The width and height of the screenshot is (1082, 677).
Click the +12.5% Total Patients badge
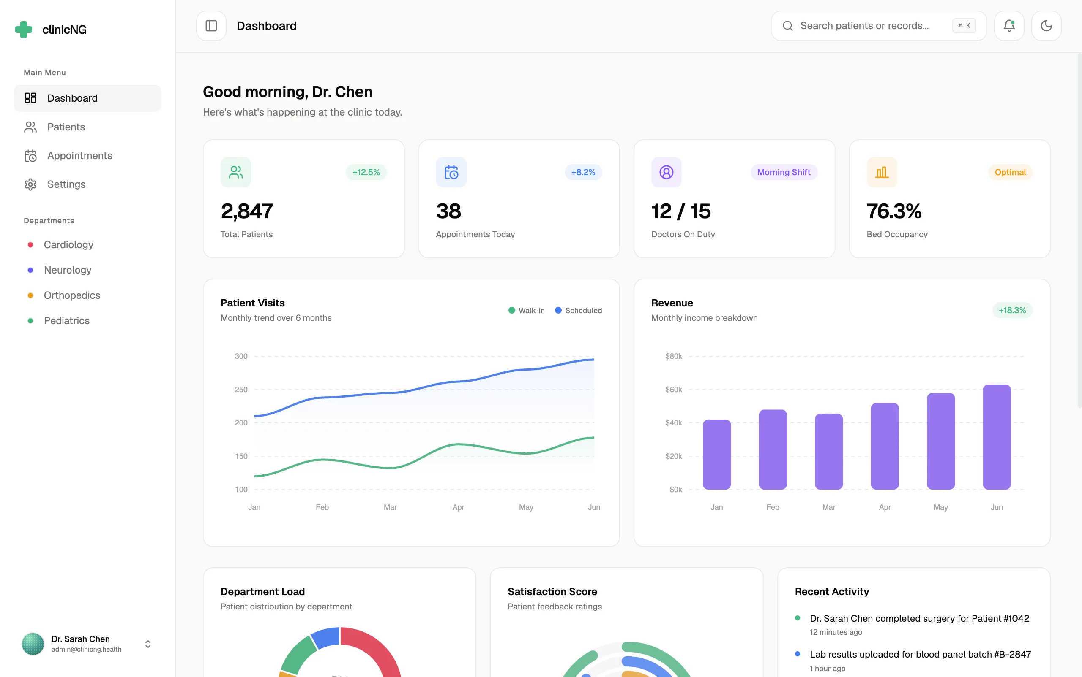[366, 172]
